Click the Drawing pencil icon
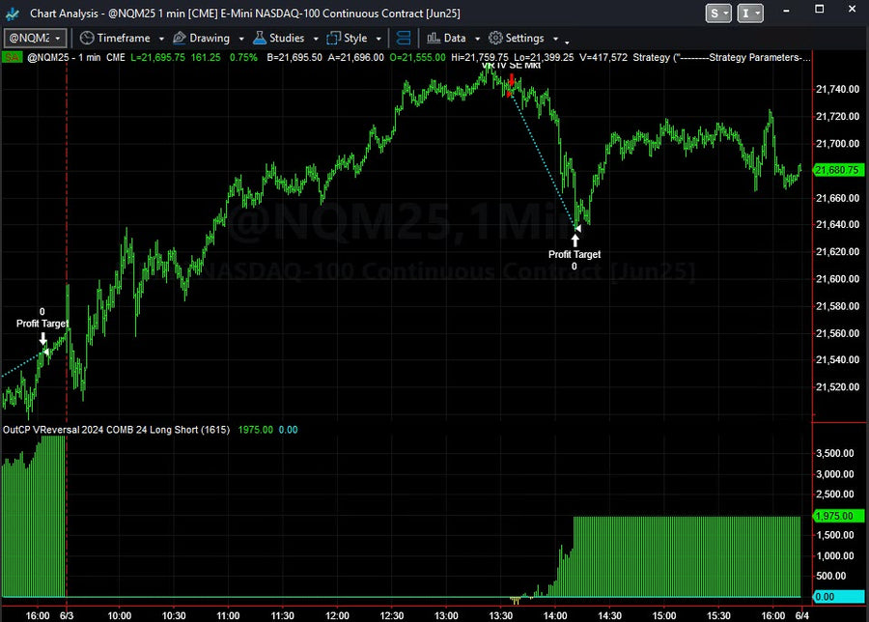The width and height of the screenshot is (869, 622). [x=180, y=39]
